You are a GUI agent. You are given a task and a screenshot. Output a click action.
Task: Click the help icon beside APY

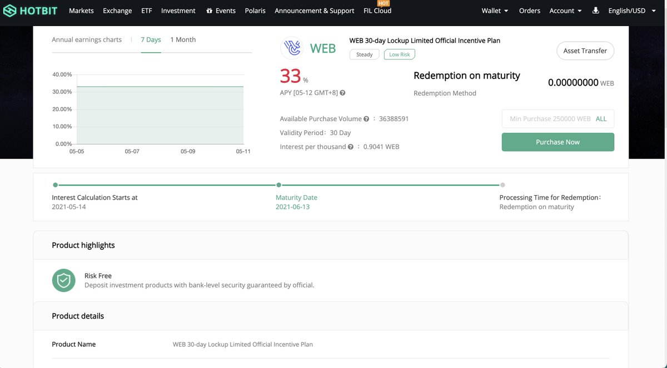click(x=342, y=93)
